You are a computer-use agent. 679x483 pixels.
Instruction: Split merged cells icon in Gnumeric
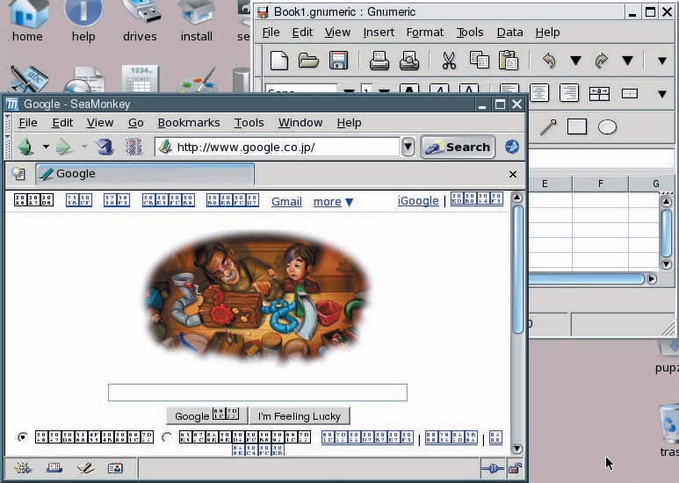tap(629, 93)
